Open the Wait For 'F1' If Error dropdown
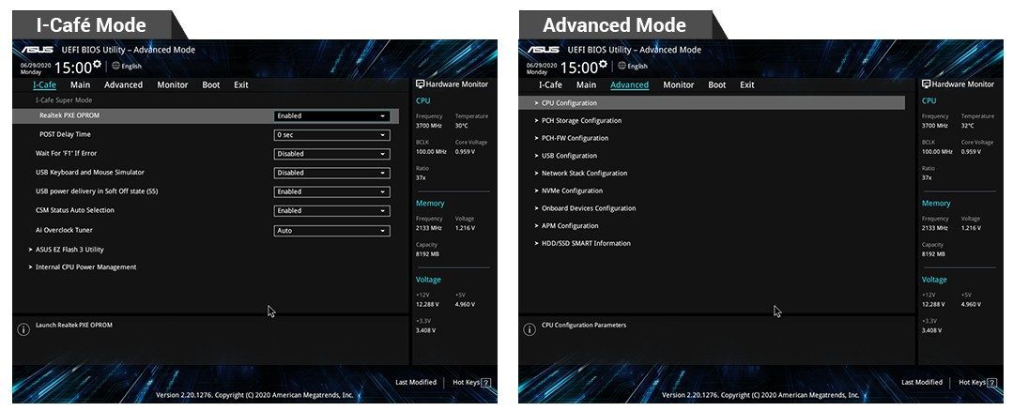Screen dimensions: 1013x411 coord(332,154)
